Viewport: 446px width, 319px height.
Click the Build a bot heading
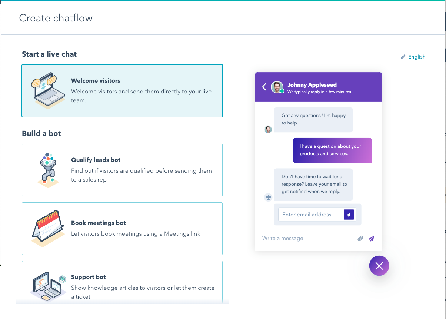pos(41,133)
